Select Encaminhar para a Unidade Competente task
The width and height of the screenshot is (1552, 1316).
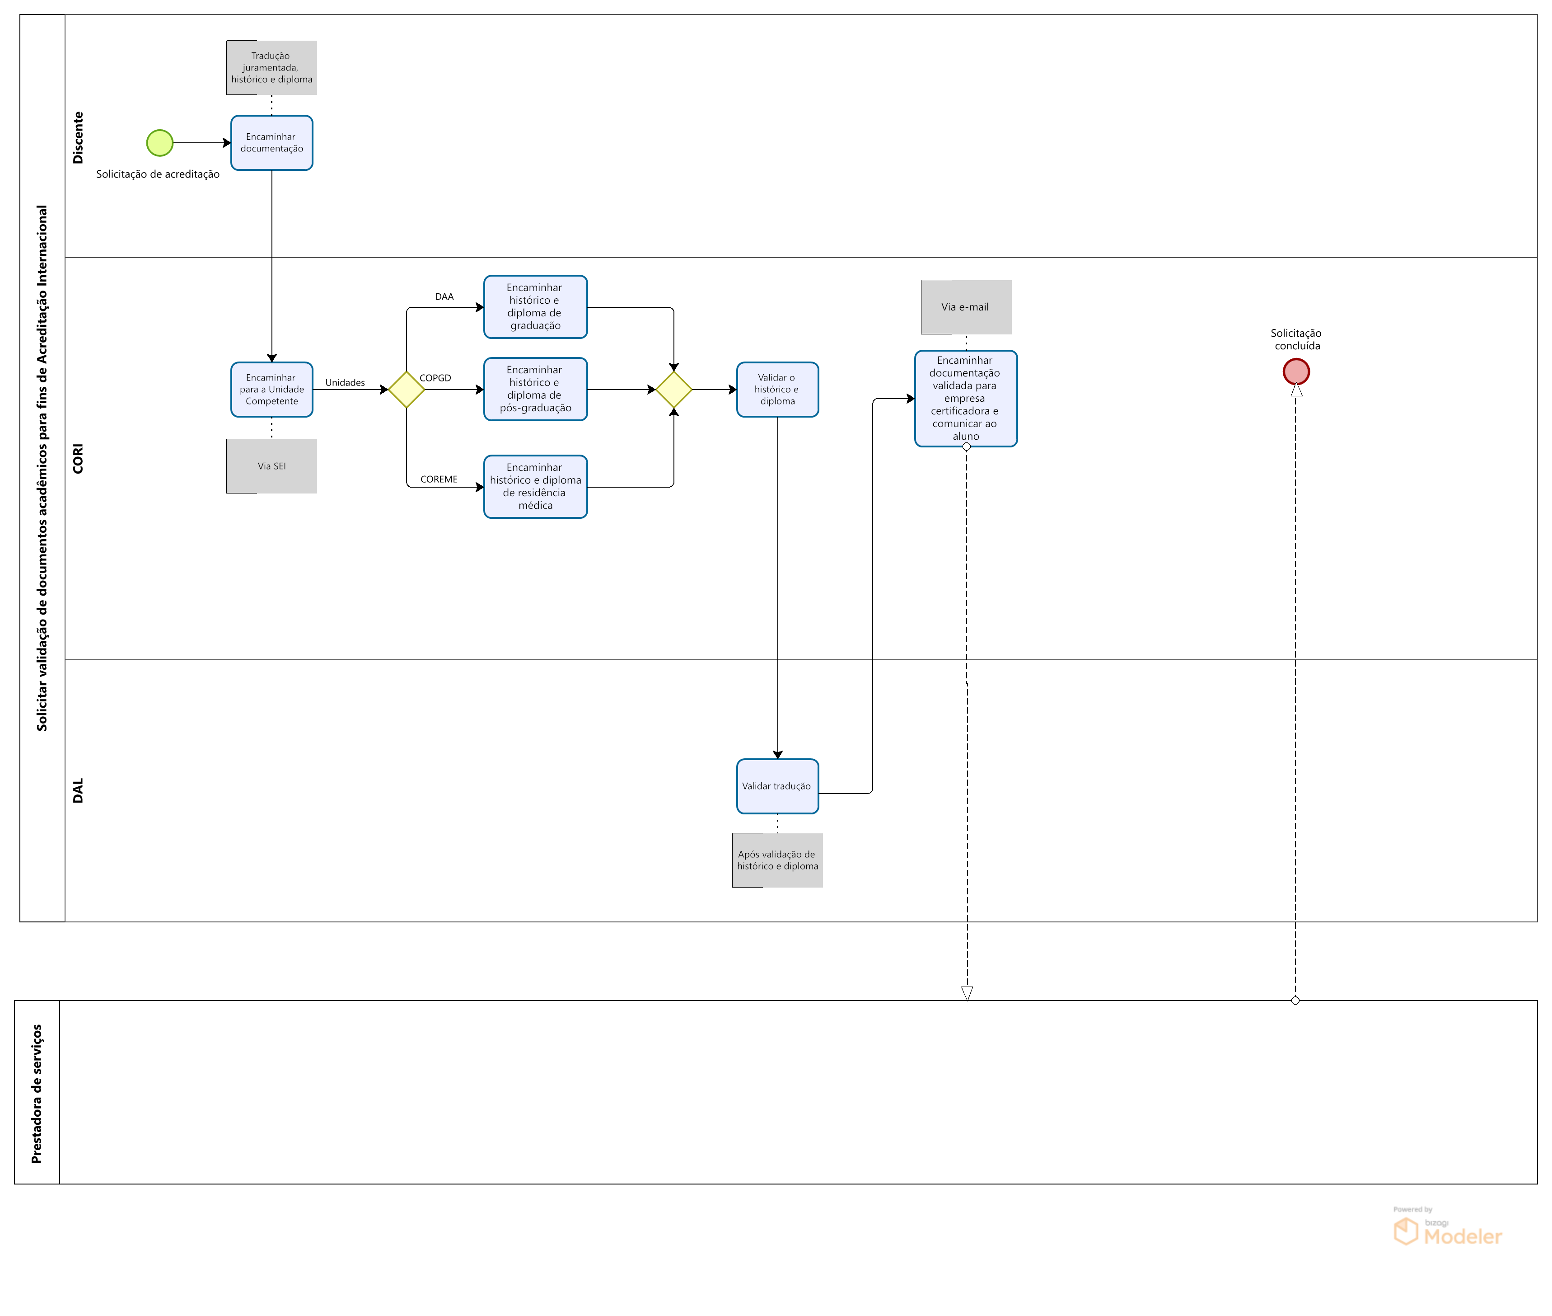[271, 390]
